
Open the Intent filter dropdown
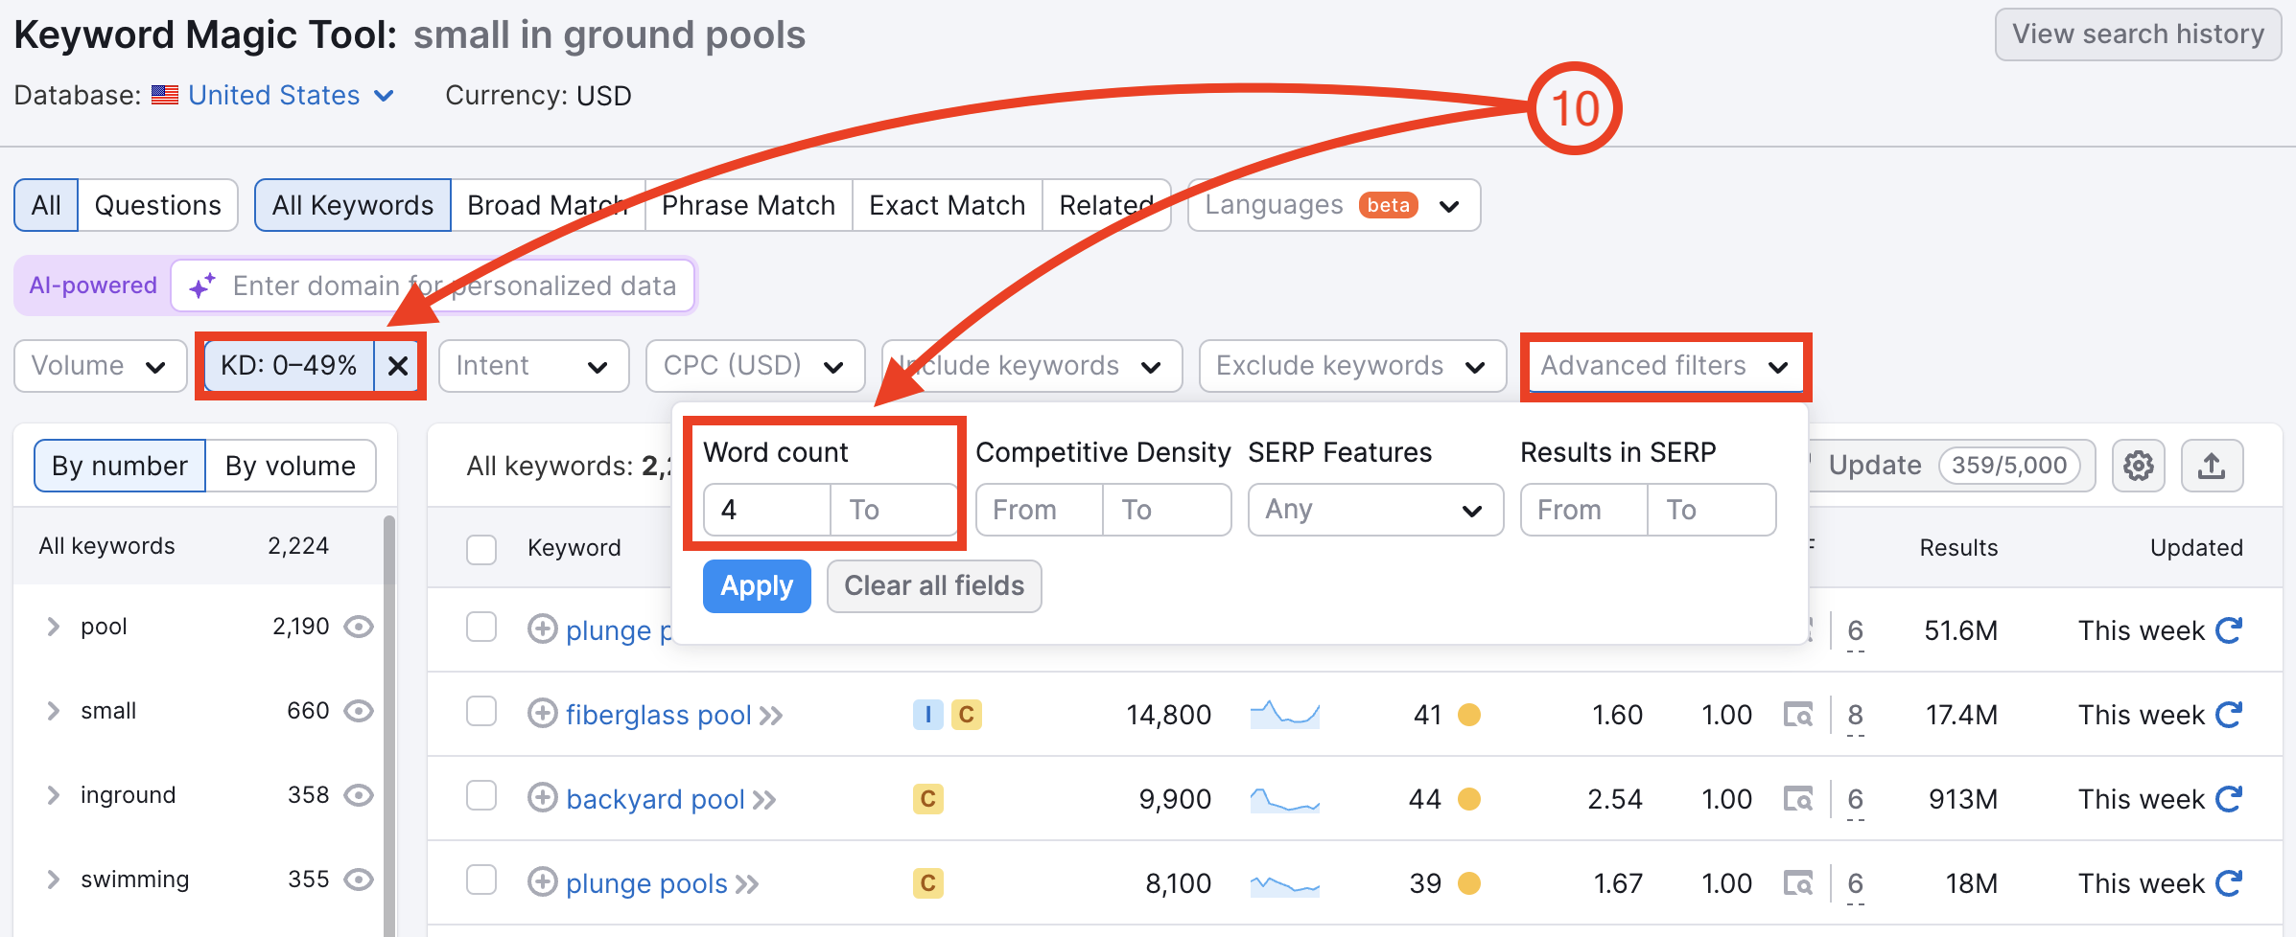[533, 366]
